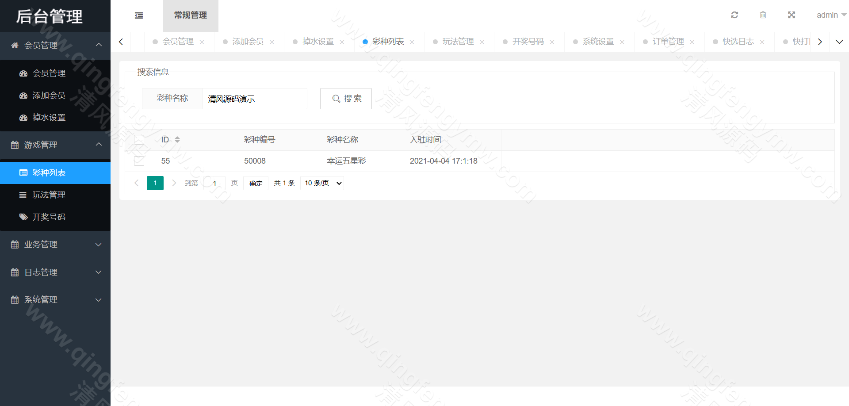Viewport: 849px width, 406px height.
Task: Click the 彩种名称 search input field
Action: [254, 99]
